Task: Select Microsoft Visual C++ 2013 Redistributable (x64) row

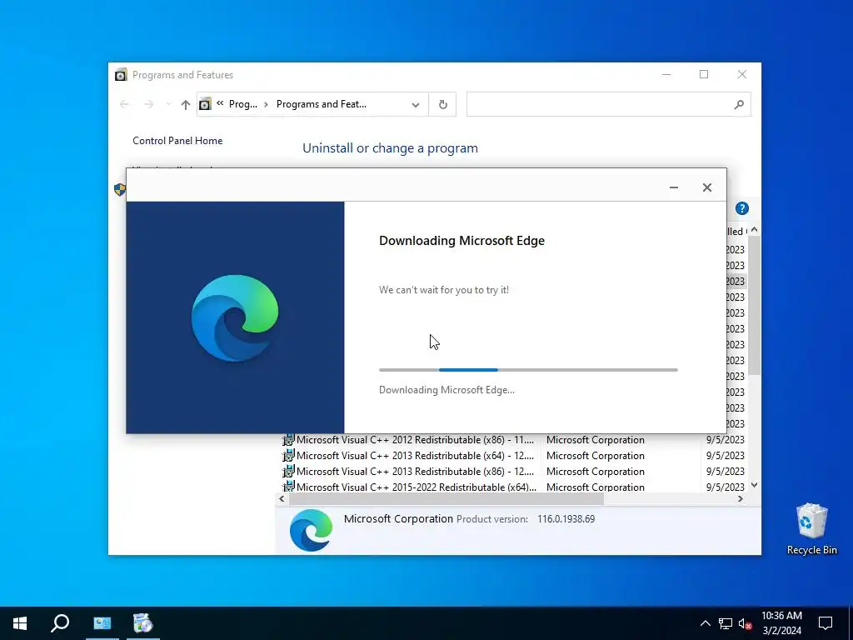Action: (513, 456)
